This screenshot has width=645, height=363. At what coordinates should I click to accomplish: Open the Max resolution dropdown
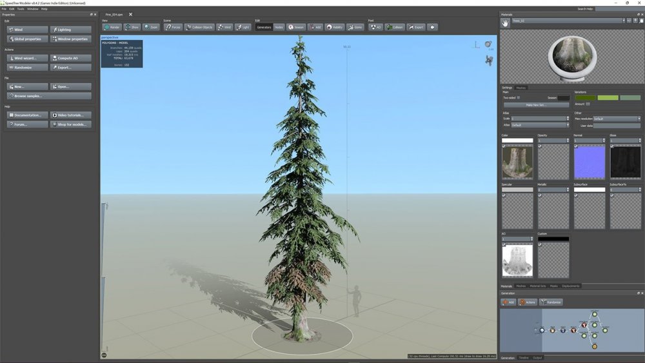[x=617, y=119]
